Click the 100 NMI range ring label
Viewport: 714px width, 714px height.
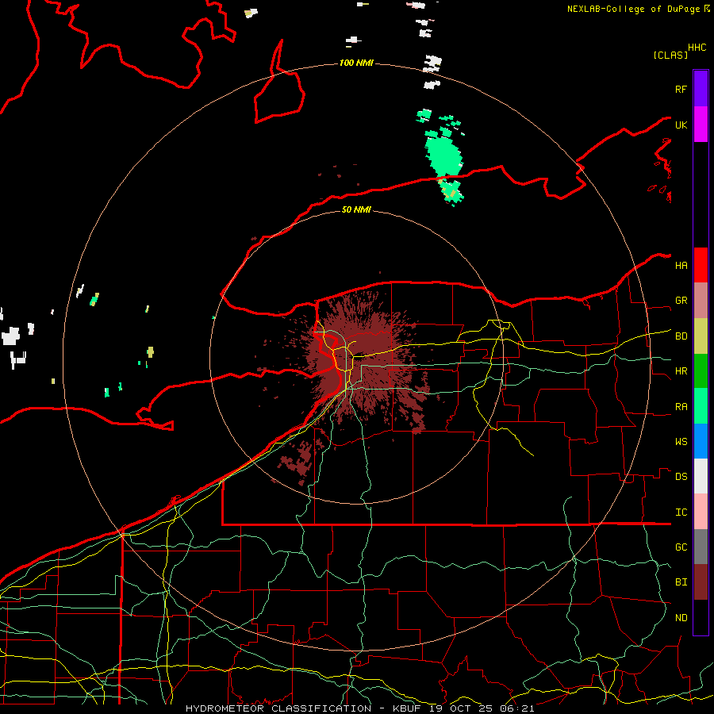356,63
